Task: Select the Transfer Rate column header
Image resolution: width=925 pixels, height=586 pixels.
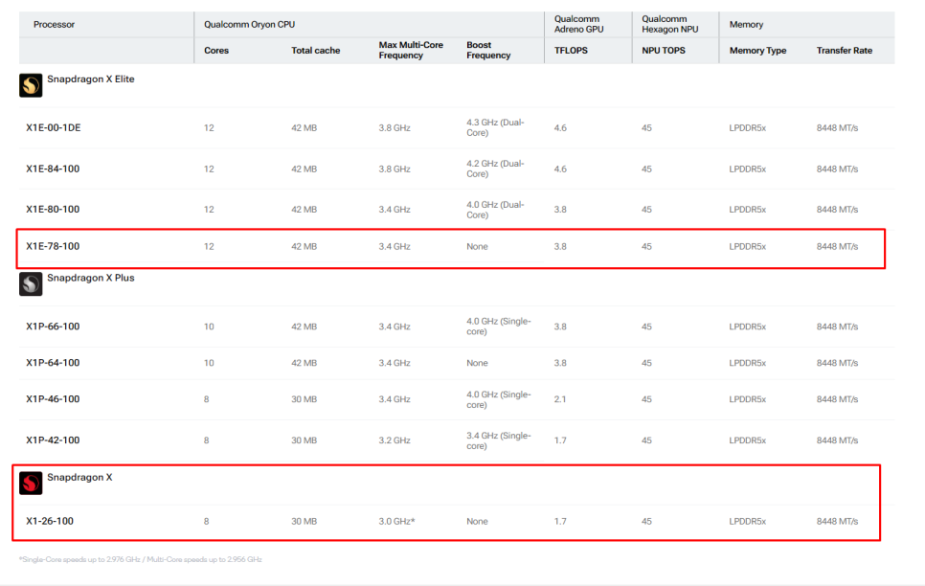Action: coord(844,51)
